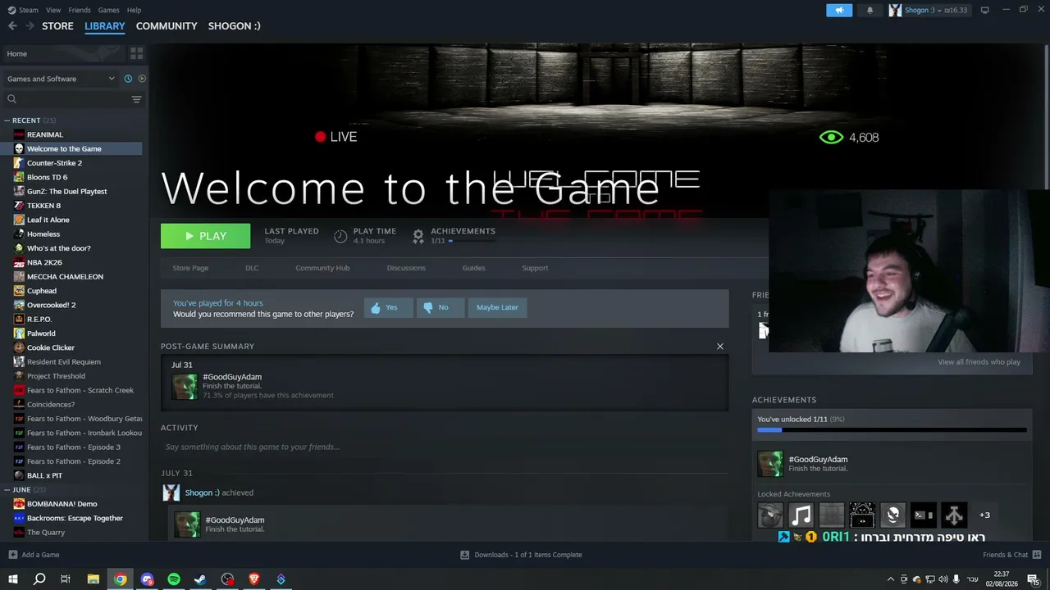This screenshot has width=1050, height=590.
Task: Toggle show ready-to-play games filter
Action: pyautogui.click(x=142, y=79)
